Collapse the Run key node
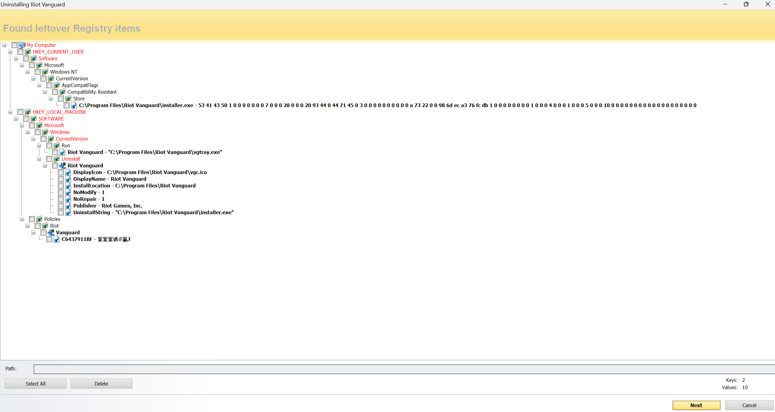The height and width of the screenshot is (412, 775). (39, 145)
